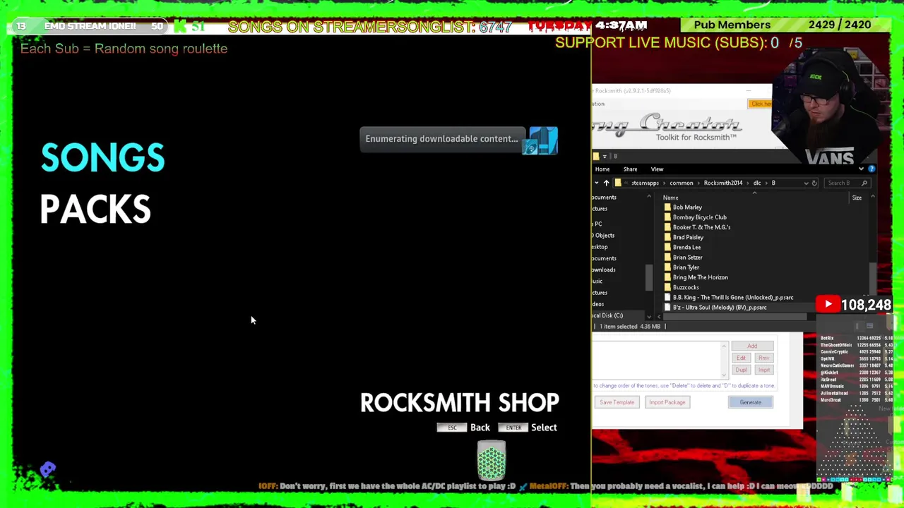Click Rocksmith2014 in the address breadcrumb

click(723, 183)
